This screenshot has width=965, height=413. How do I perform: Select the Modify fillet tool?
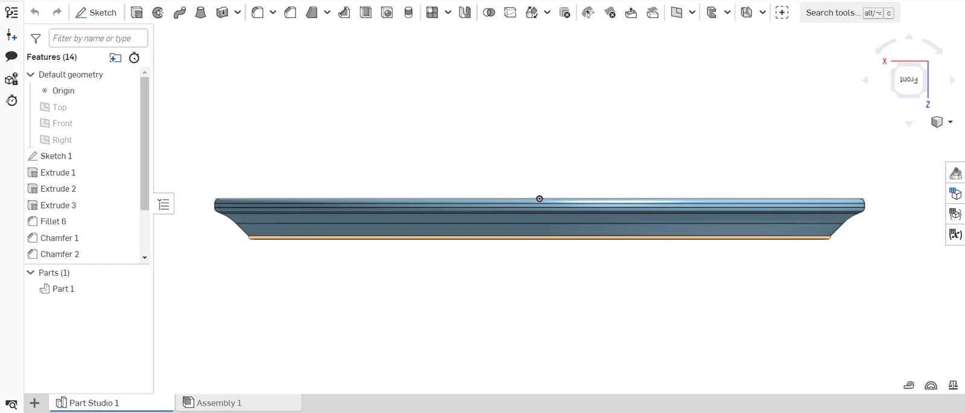pos(589,13)
